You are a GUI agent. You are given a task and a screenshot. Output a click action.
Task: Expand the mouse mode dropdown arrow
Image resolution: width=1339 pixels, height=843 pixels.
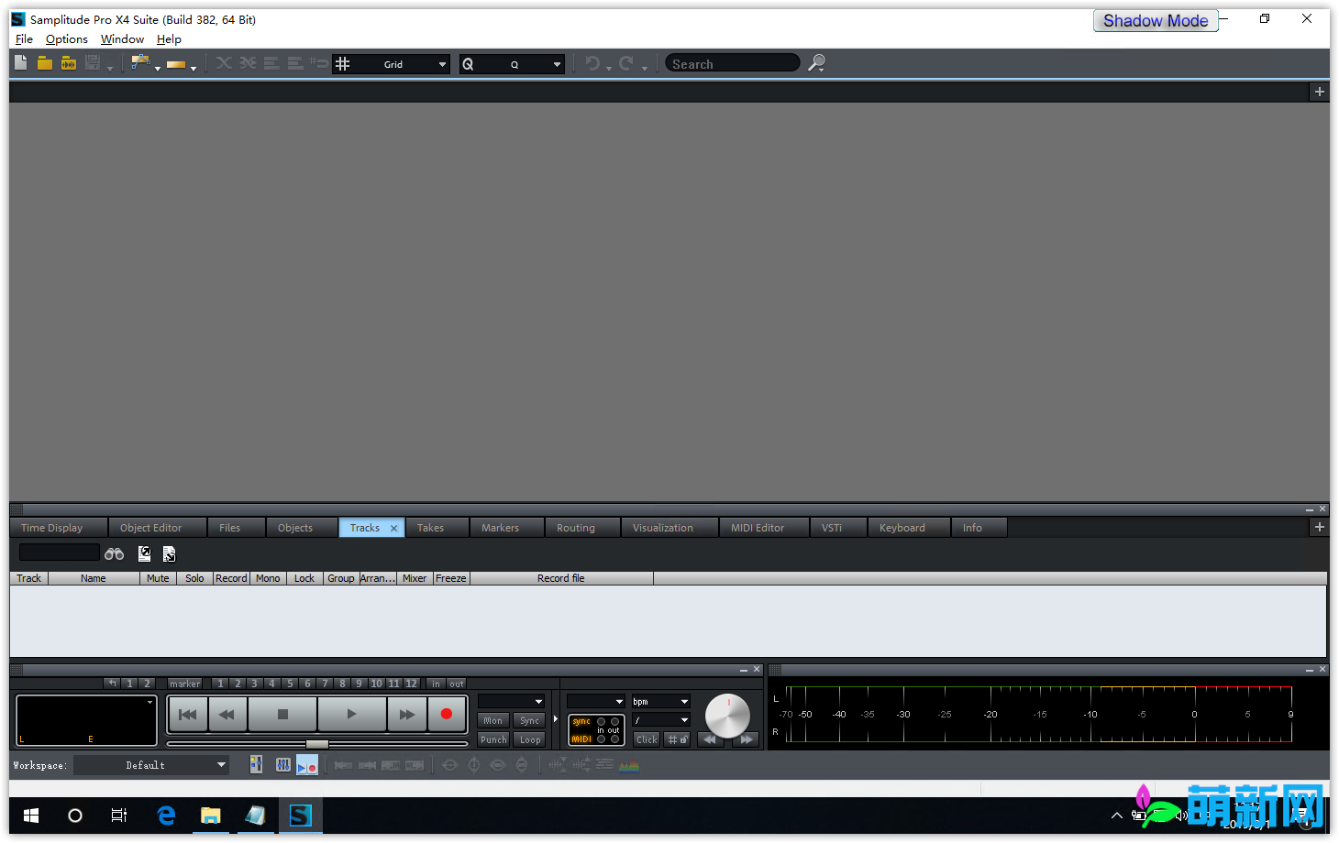tap(158, 68)
